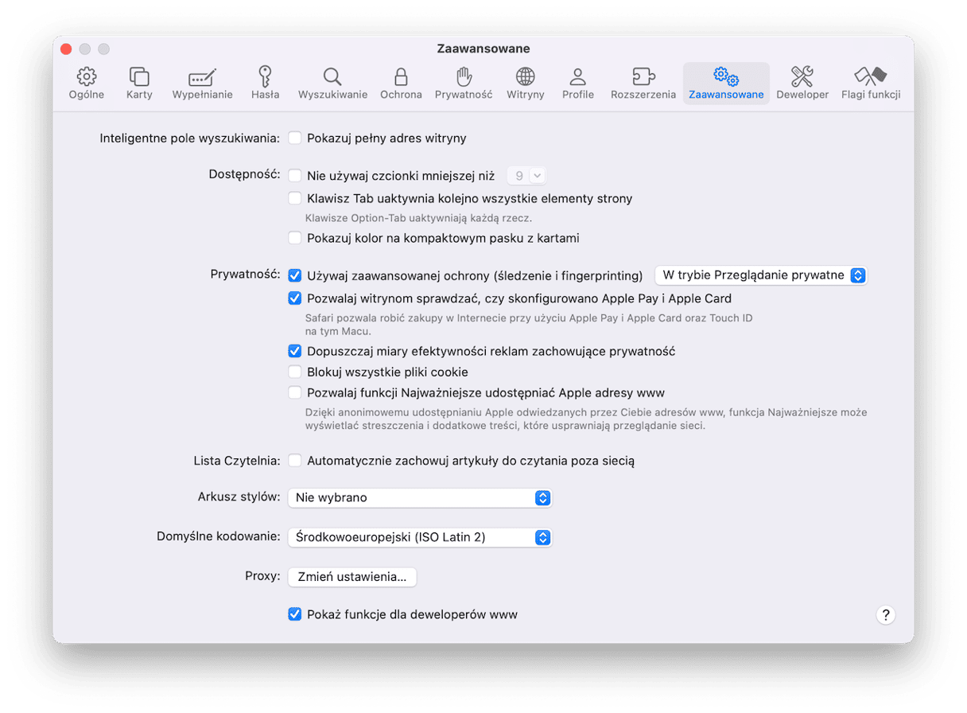Switch to Prywatność tab label
This screenshot has width=967, height=713.
click(464, 95)
